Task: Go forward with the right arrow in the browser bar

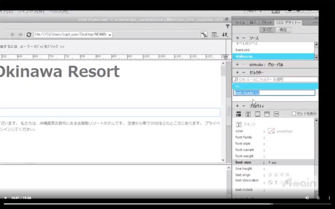Action: pos(20,34)
